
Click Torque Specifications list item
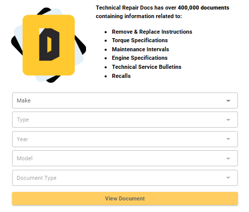(140, 40)
